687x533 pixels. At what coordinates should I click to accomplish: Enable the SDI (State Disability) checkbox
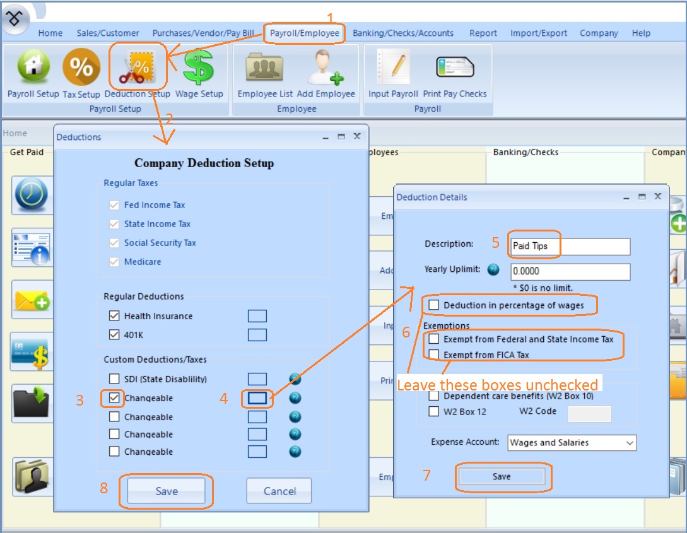pos(114,379)
